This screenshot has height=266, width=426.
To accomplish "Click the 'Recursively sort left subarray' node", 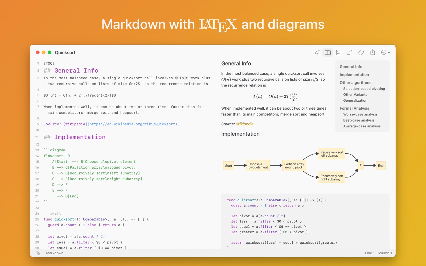I will [x=332, y=154].
